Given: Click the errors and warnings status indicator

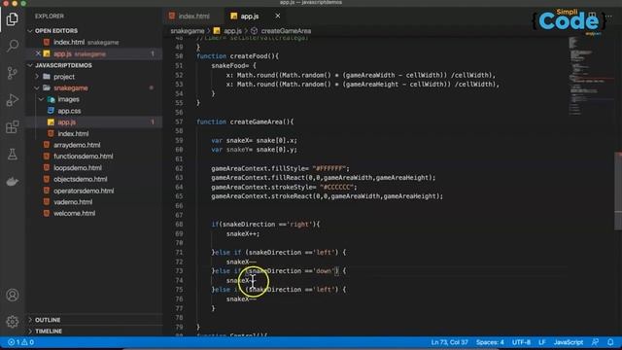Looking at the screenshot, I should click(21, 342).
